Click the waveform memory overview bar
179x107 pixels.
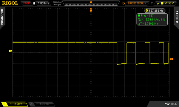[x=91, y=4]
